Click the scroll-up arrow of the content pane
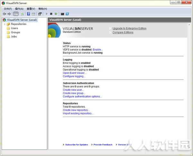193x156 pixels. tap(189, 25)
